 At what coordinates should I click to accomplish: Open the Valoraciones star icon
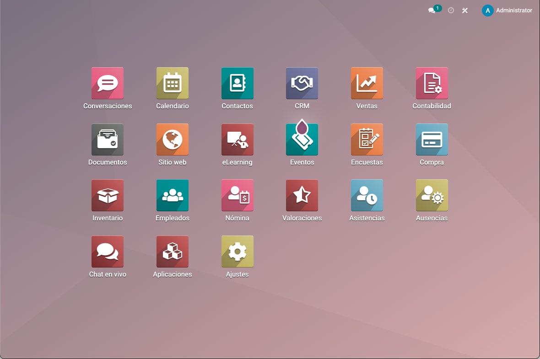[x=302, y=195]
